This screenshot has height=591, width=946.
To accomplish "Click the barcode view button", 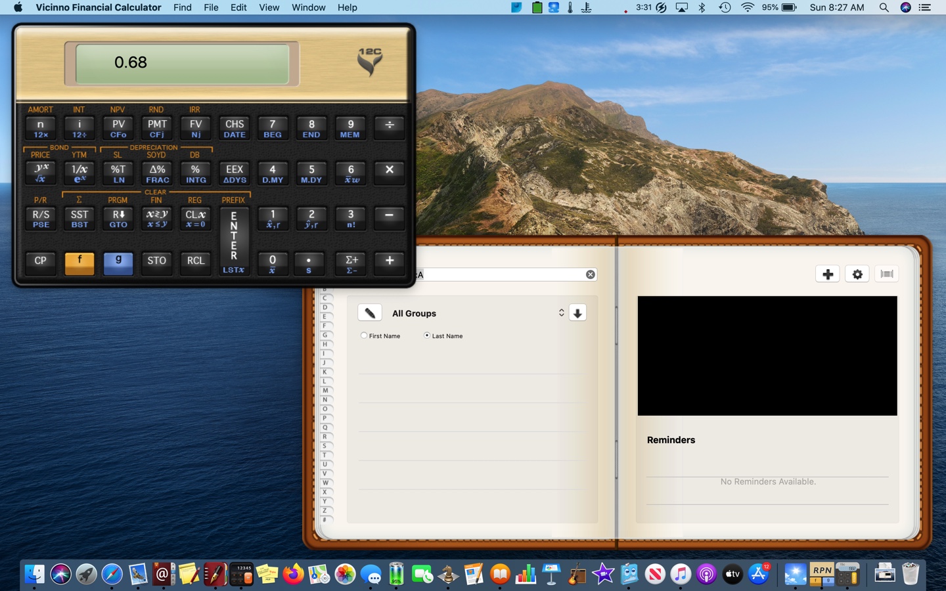I will (887, 274).
